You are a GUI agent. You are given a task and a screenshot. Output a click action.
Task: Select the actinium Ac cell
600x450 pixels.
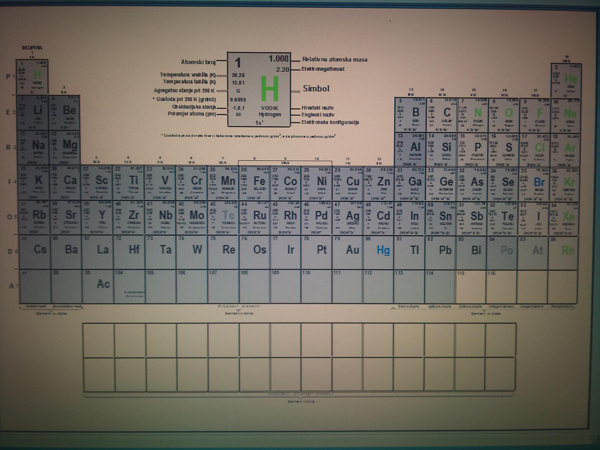[98, 287]
